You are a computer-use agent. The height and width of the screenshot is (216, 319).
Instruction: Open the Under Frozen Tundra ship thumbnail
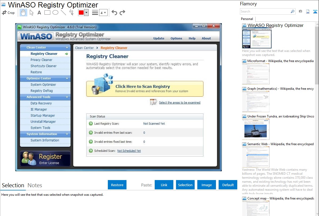pos(256,129)
